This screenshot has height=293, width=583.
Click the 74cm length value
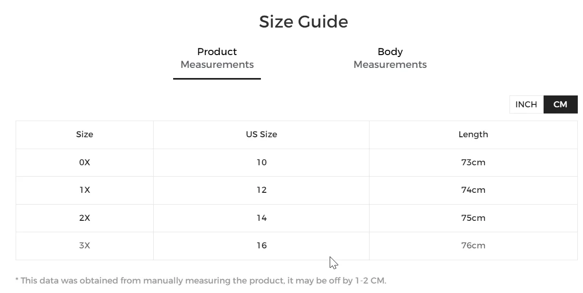(x=473, y=190)
